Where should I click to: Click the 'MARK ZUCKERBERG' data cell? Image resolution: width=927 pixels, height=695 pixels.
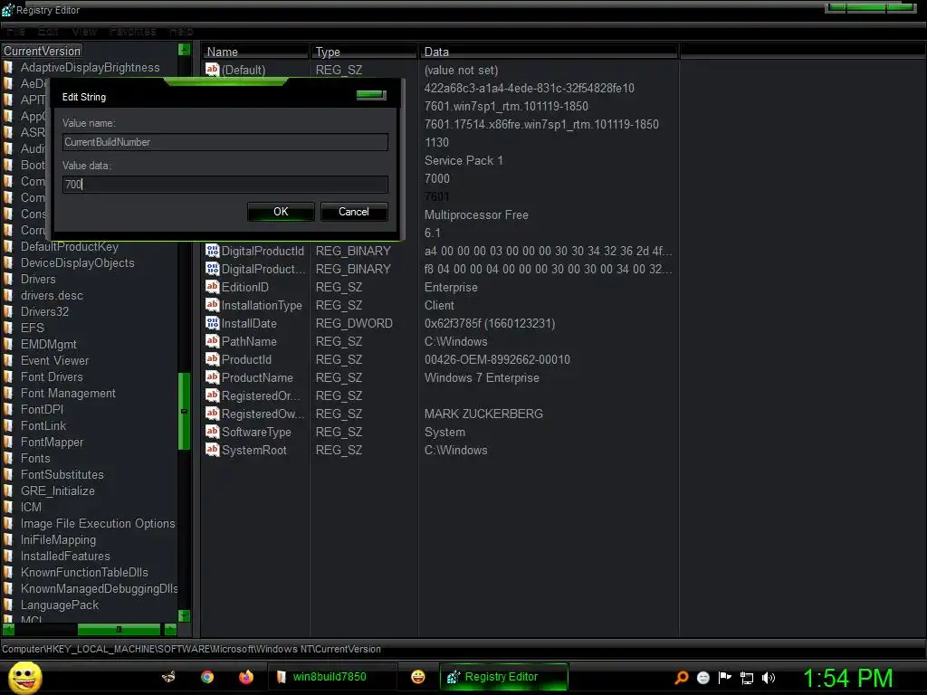[483, 414]
